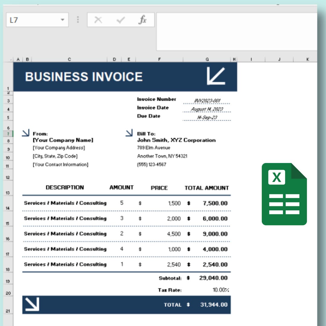Click the [City, State, Zip Code] cell
Viewport: 326px width, 326px height.
click(55, 156)
